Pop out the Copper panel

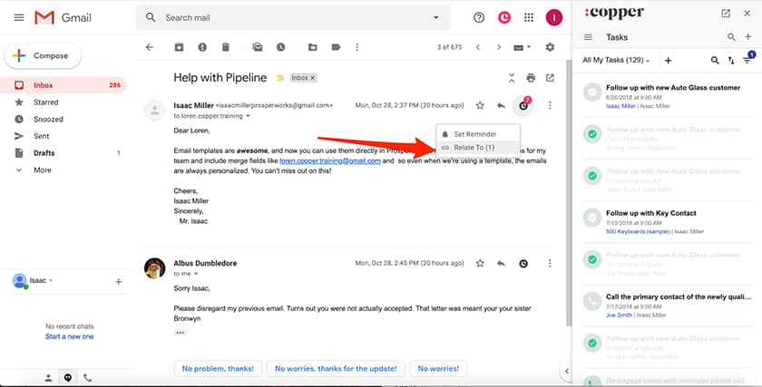pos(726,13)
